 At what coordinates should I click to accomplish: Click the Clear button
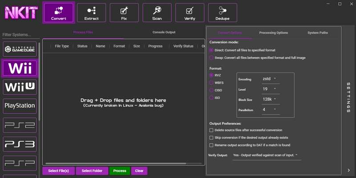tap(139, 171)
